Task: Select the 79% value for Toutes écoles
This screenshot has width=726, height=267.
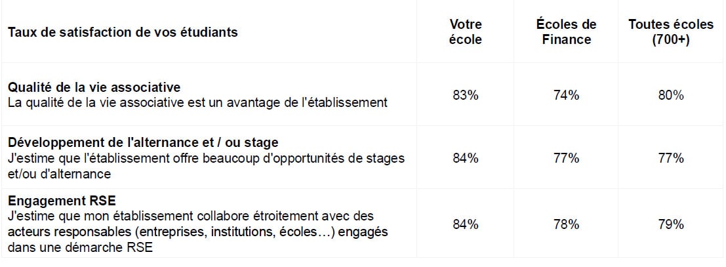Action: pyautogui.click(x=671, y=224)
